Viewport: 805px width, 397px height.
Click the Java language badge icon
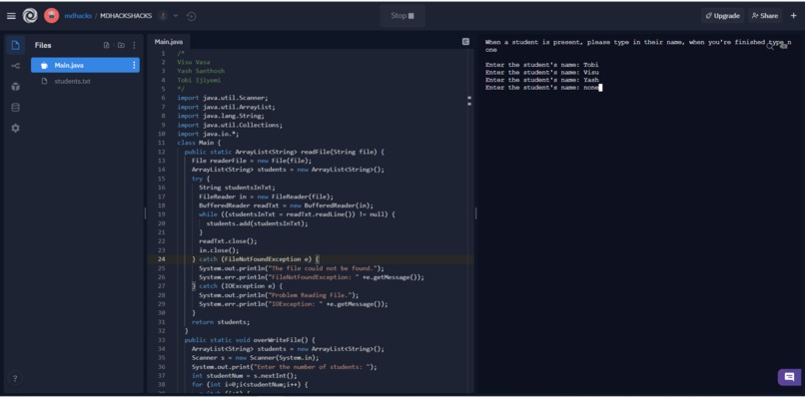[164, 16]
